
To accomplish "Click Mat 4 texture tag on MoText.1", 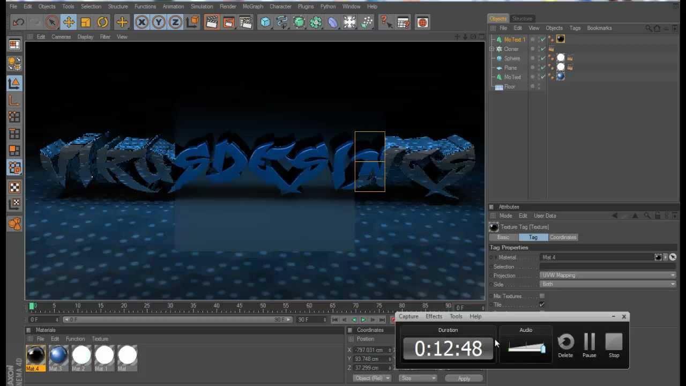I will 561,39.
